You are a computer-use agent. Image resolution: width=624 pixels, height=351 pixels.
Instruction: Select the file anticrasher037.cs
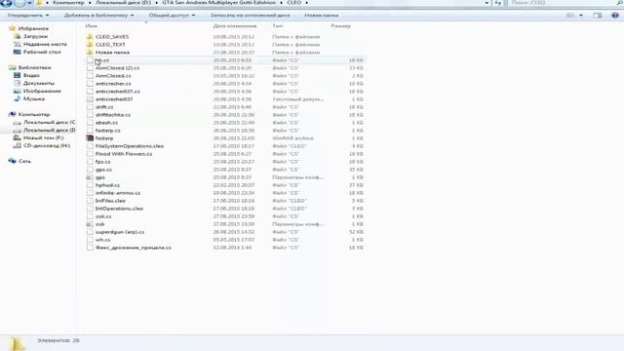117,92
